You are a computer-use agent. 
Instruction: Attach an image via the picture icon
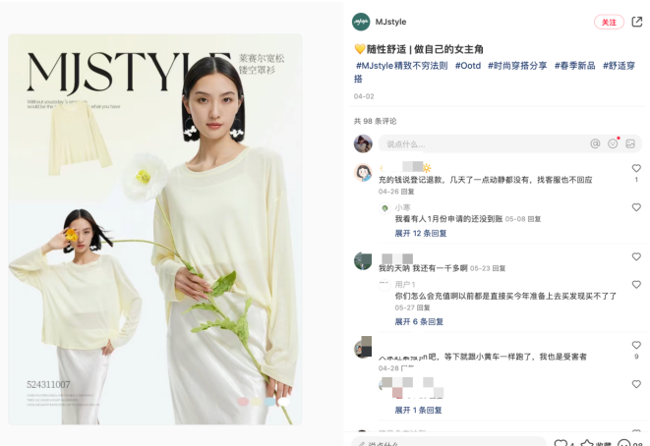tap(630, 143)
